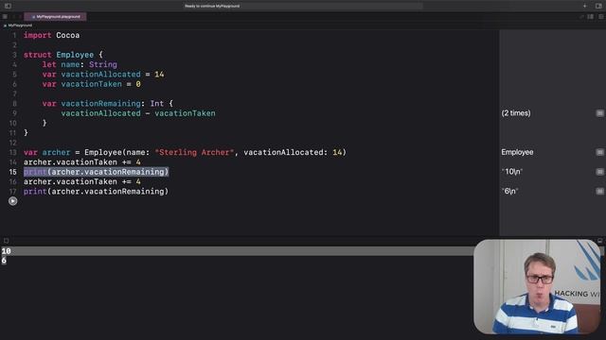Click 'archer.vacationTaken += 4' on line 14

[x=82, y=161]
